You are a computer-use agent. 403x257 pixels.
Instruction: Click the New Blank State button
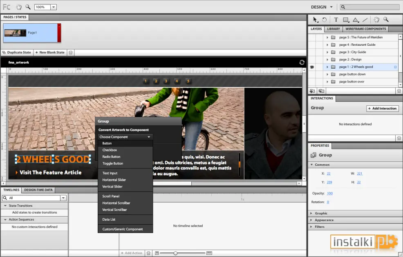tap(50, 52)
